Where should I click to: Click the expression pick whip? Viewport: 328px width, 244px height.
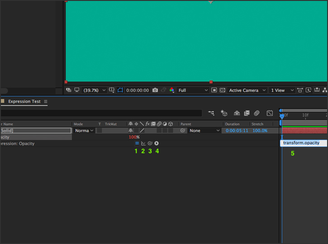point(150,143)
